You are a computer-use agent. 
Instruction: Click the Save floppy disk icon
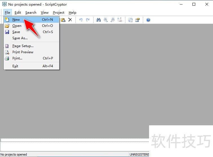7,32
